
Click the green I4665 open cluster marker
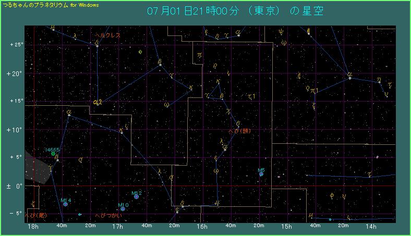pos(53,154)
